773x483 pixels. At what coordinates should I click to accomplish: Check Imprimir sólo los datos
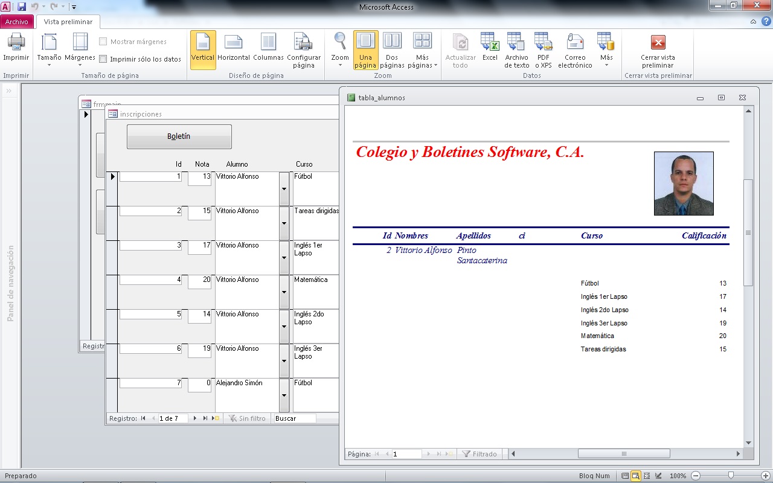(103, 59)
